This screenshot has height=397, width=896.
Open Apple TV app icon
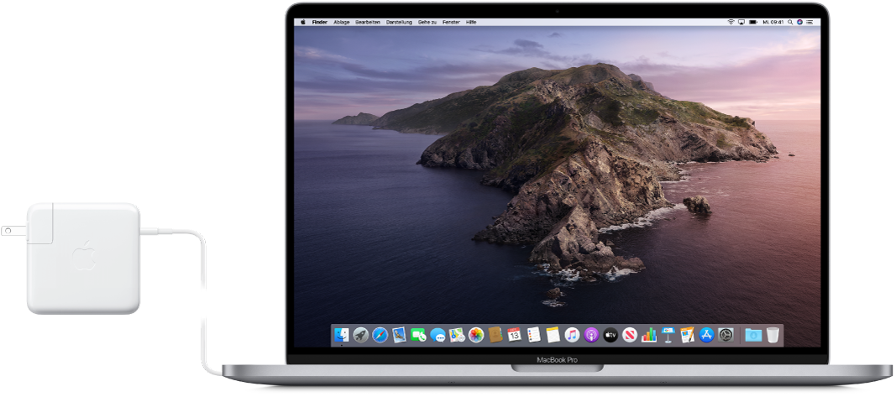(610, 335)
